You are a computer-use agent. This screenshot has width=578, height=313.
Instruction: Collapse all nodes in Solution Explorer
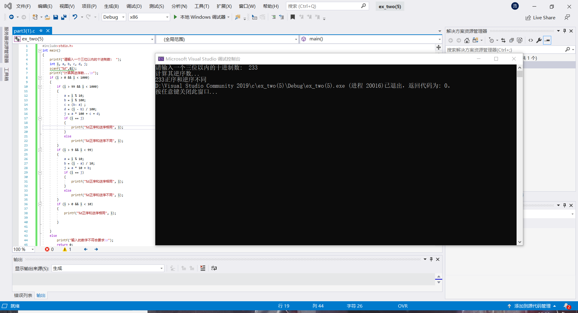pos(511,40)
